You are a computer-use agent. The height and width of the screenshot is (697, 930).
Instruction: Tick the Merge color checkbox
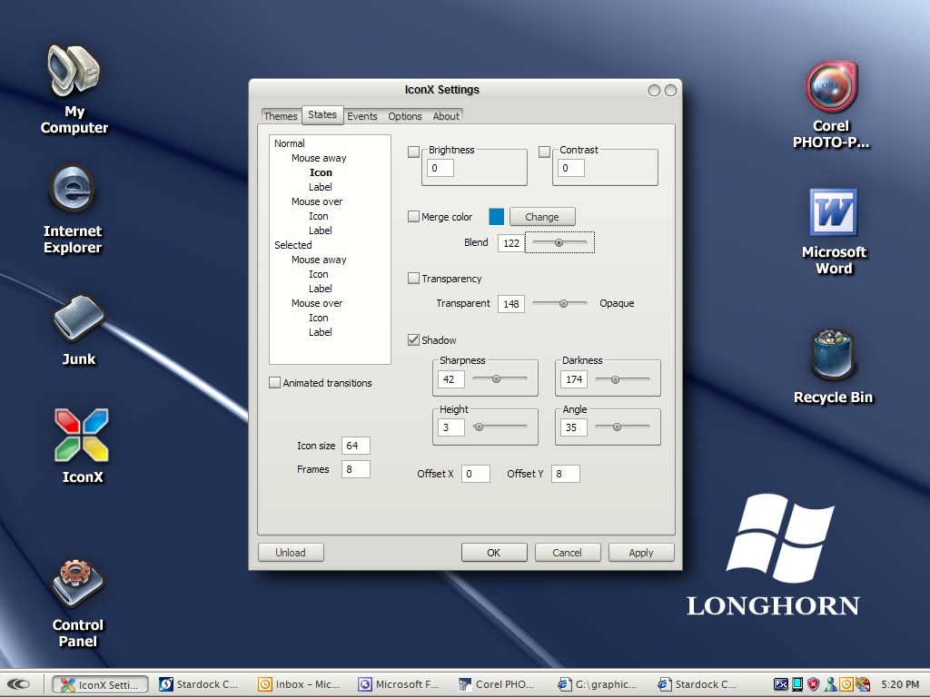(x=413, y=216)
